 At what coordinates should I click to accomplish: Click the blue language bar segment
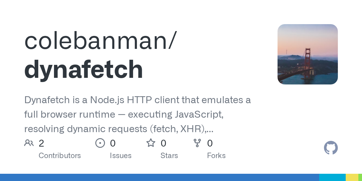point(160,177)
